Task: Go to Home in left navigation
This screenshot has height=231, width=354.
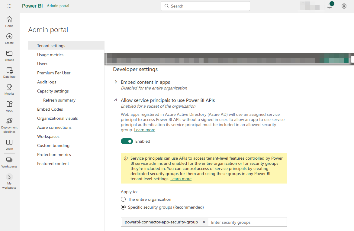Action: pos(9,22)
